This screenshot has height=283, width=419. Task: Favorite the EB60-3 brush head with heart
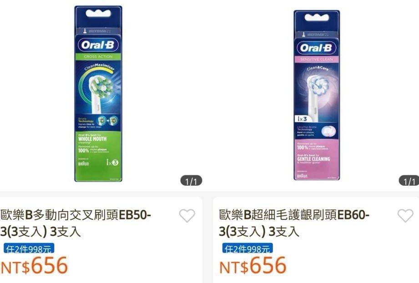405,215
